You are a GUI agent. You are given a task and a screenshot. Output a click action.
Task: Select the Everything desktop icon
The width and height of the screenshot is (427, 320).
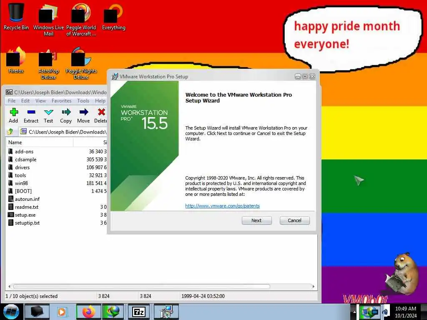(x=113, y=16)
